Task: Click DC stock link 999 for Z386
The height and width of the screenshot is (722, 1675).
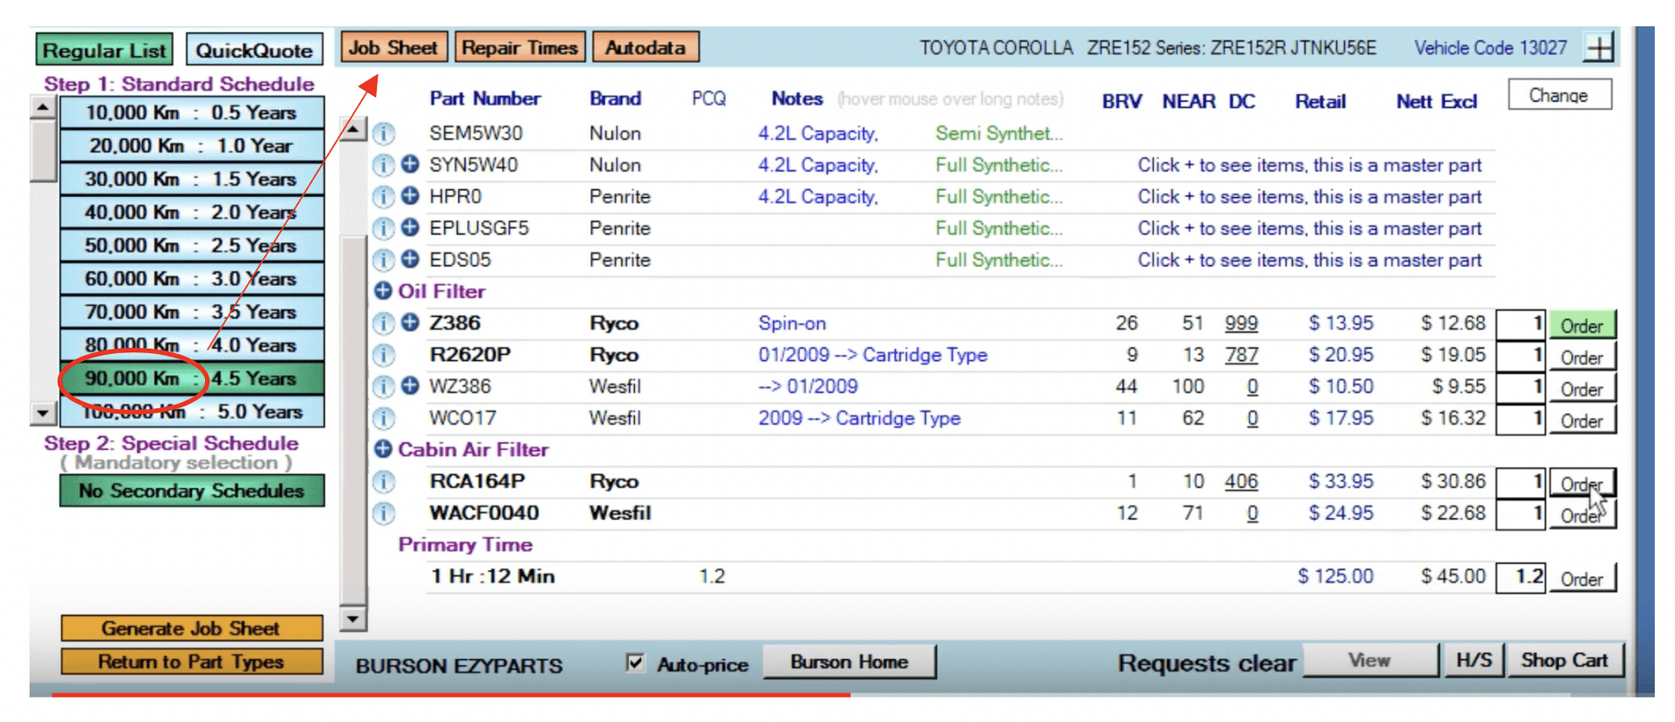Action: (1241, 324)
